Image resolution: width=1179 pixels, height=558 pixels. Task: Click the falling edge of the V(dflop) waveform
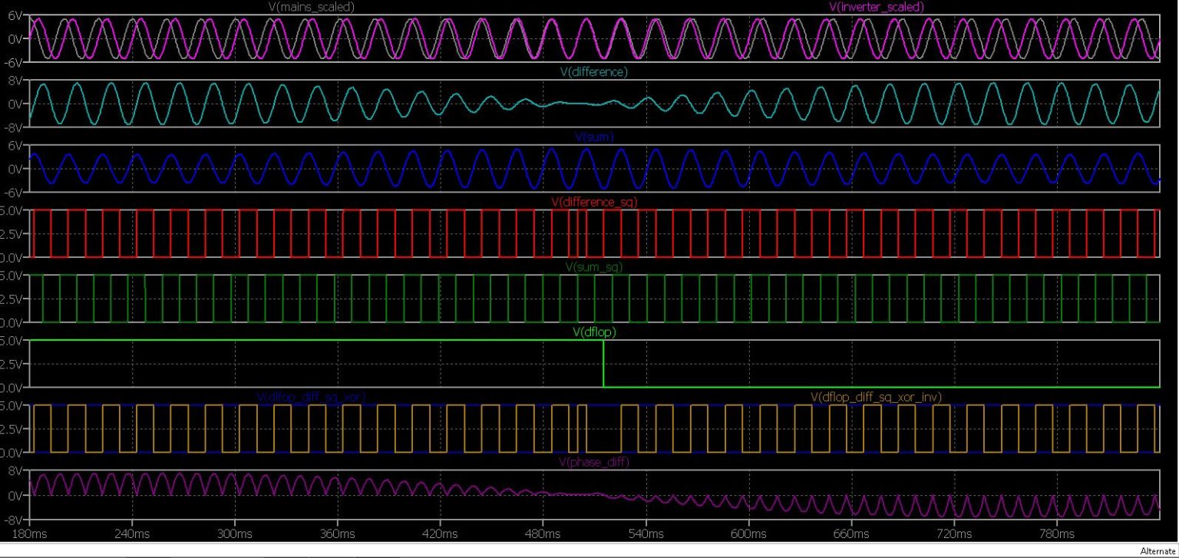(x=603, y=361)
